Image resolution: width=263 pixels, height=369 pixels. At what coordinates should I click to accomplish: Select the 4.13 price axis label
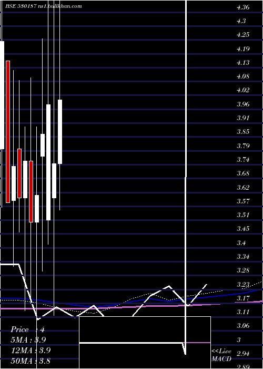click(243, 63)
